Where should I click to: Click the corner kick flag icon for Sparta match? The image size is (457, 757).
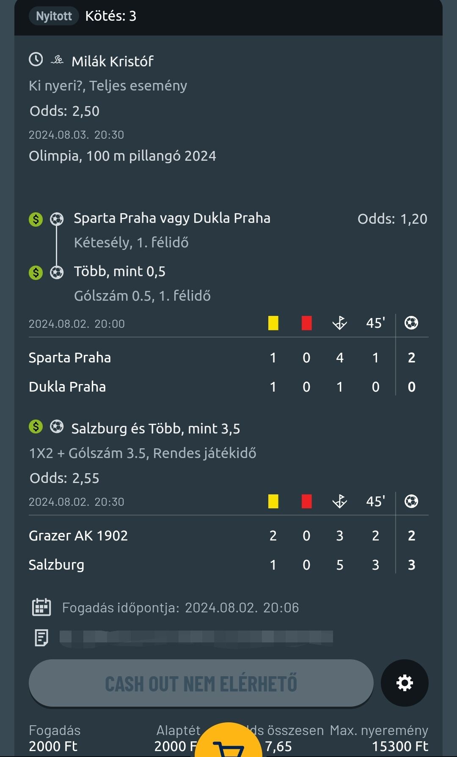pyautogui.click(x=339, y=323)
